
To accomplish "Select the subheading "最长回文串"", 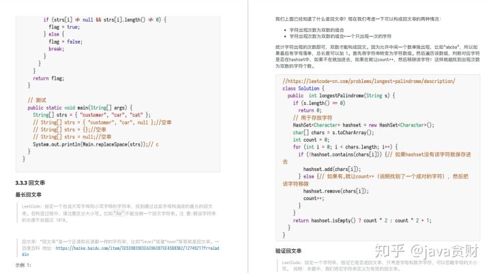I will pos(28,195).
